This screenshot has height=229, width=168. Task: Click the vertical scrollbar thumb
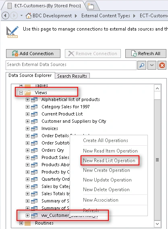(158, 160)
